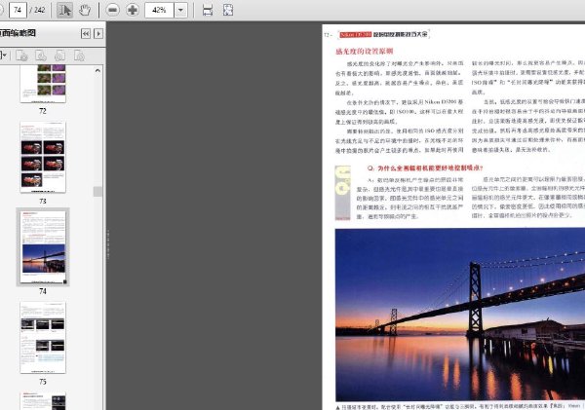
Task: Click the second page thumbnail tool icon
Action: pyautogui.click(x=41, y=56)
